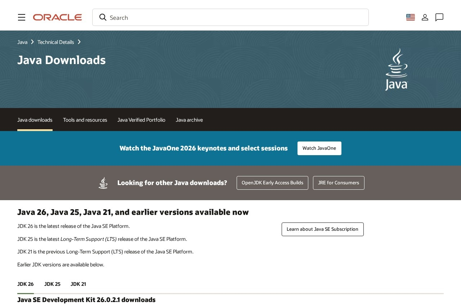Click the small Java cup icon

coord(103,183)
